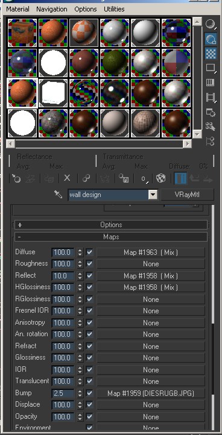This screenshot has height=435, width=222.
Task: Open Diffuse Map #1963 (Mix) button
Action: tap(151, 252)
